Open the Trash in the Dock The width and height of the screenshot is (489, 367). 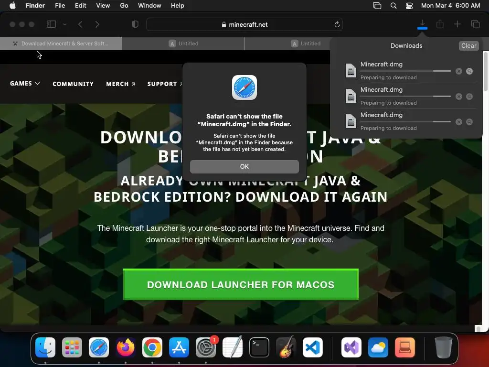click(443, 347)
